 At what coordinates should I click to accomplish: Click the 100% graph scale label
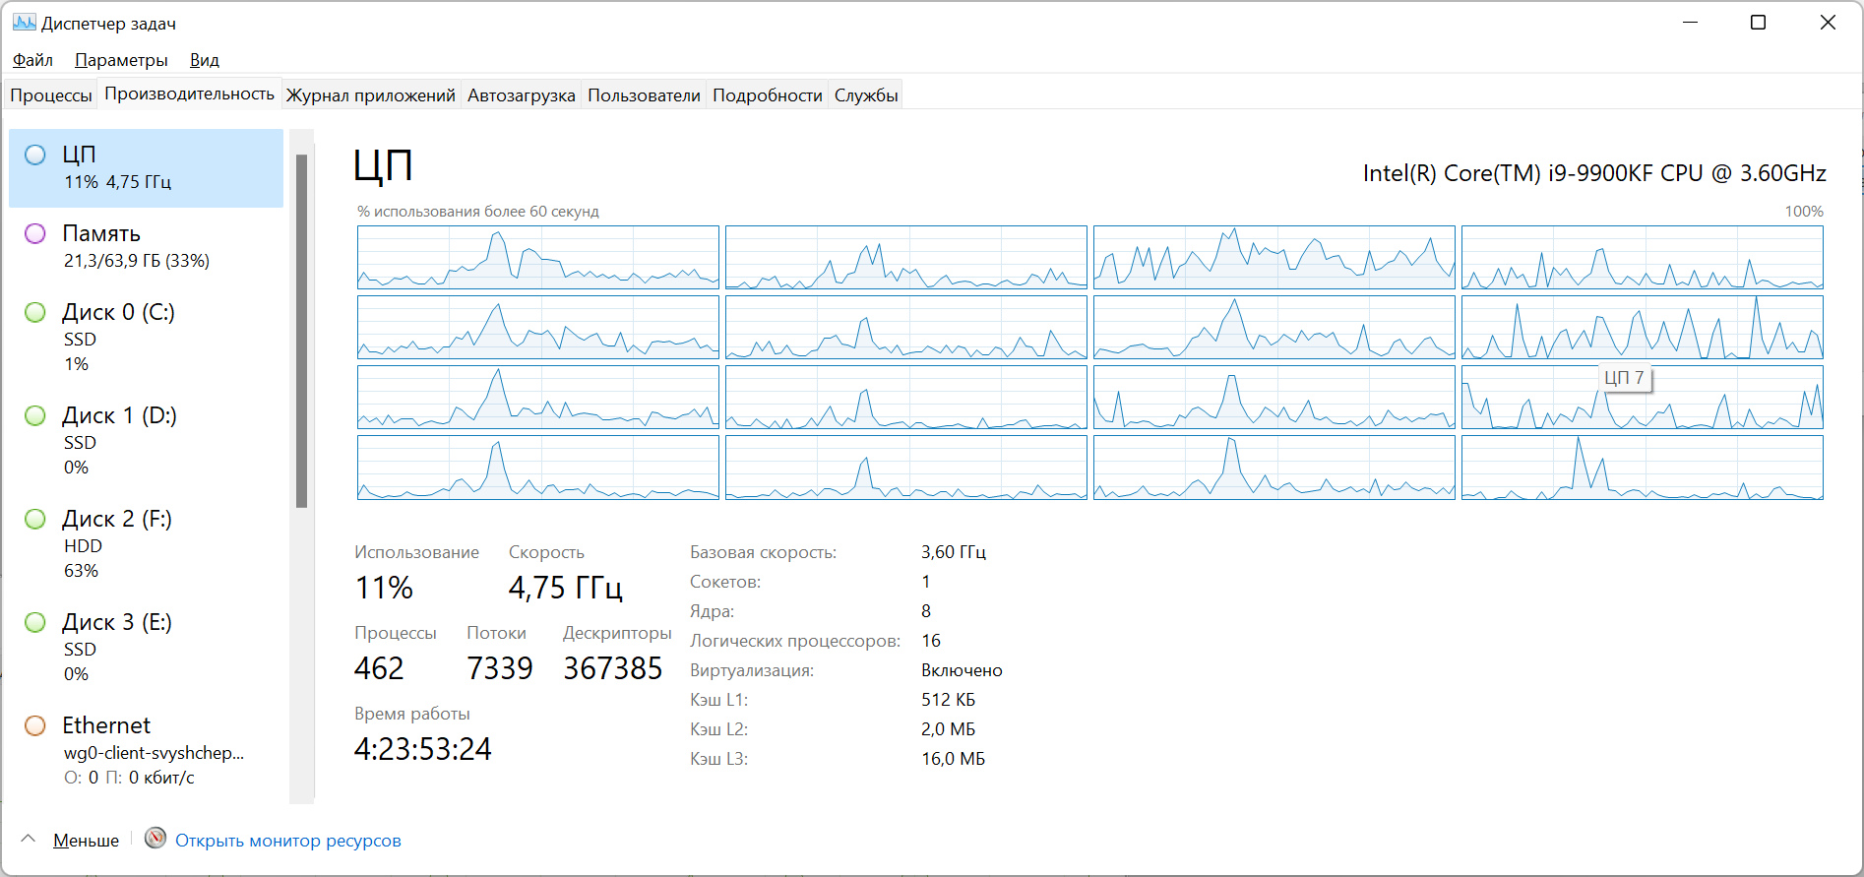[1804, 212]
